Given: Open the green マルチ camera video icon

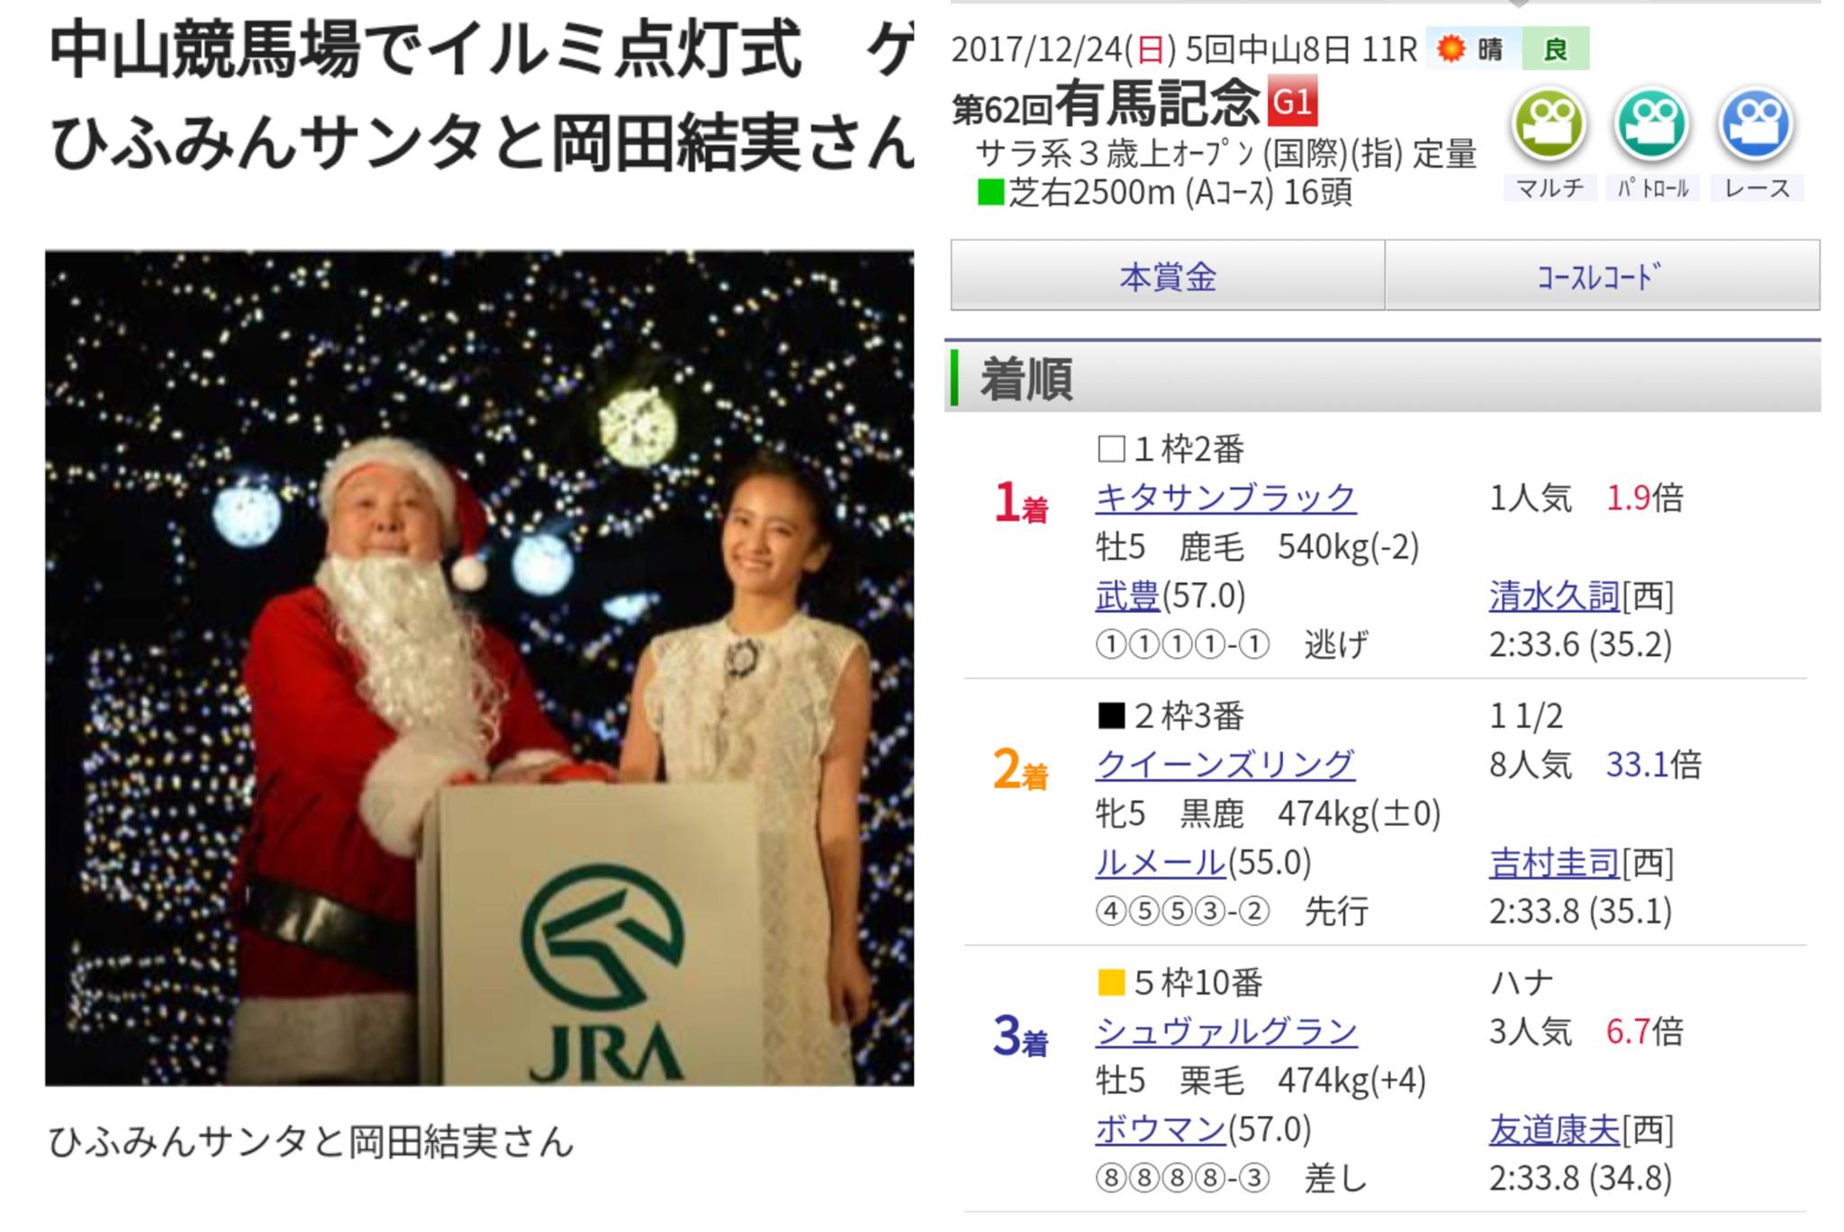Looking at the screenshot, I should coord(1549,125).
